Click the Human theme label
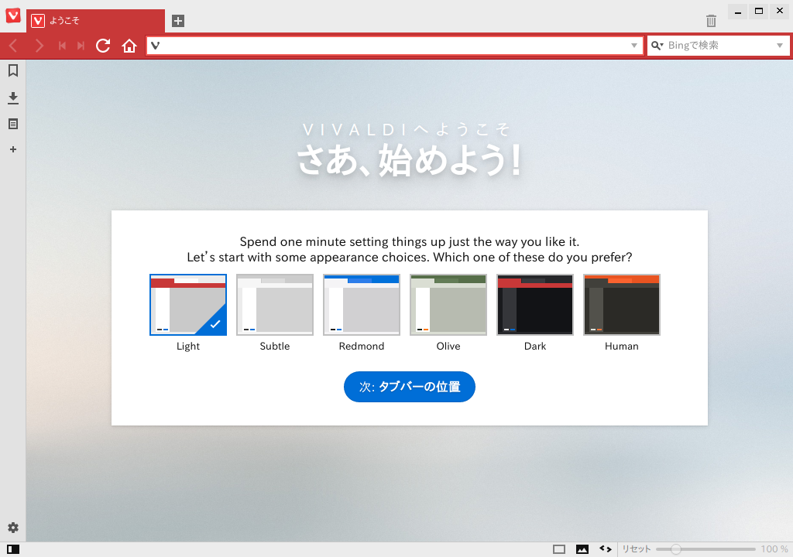Screen dimensions: 793x557 tap(622, 347)
